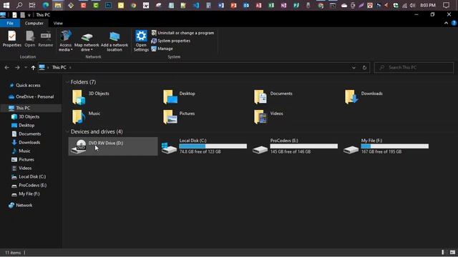Open Network in the navigation pane

24,206
